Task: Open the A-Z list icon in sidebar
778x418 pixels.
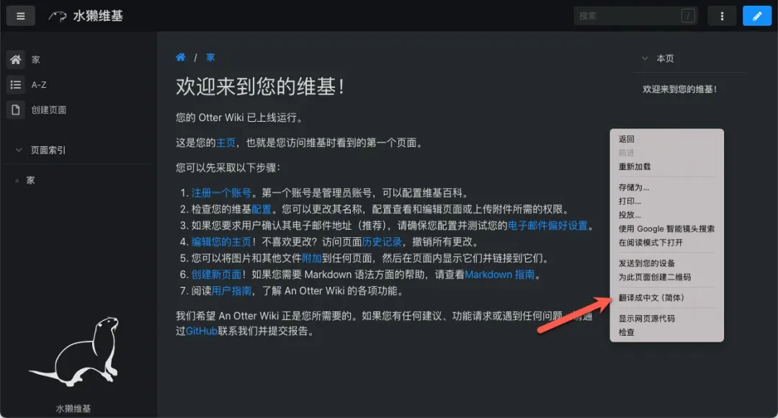Action: pyautogui.click(x=16, y=85)
